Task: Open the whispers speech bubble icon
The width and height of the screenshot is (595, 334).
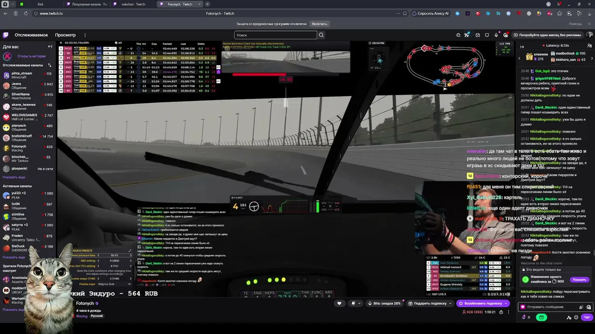Action: click(x=487, y=35)
